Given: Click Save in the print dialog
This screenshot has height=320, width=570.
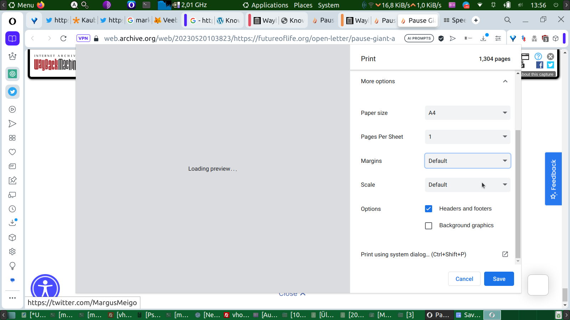Looking at the screenshot, I should pyautogui.click(x=499, y=279).
